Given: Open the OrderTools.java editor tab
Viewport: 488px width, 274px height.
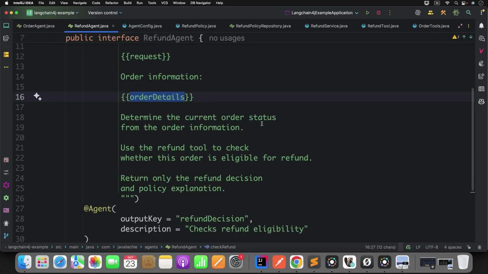Looking at the screenshot, I should coord(430,26).
